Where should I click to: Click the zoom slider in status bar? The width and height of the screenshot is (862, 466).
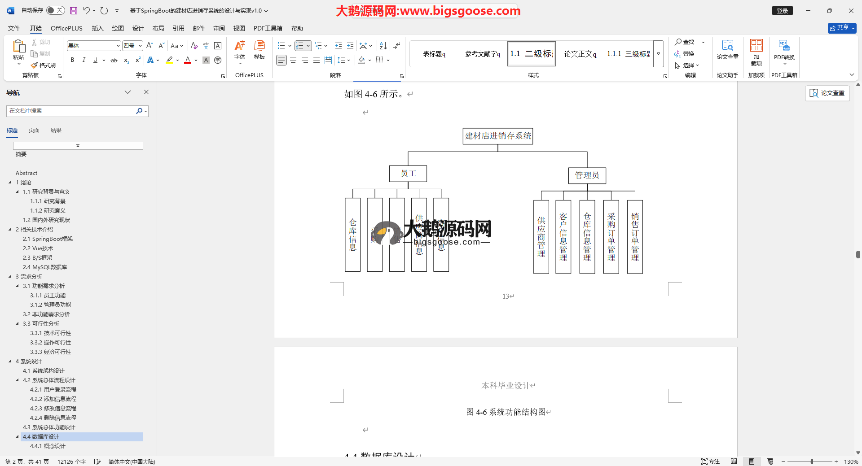click(811, 462)
